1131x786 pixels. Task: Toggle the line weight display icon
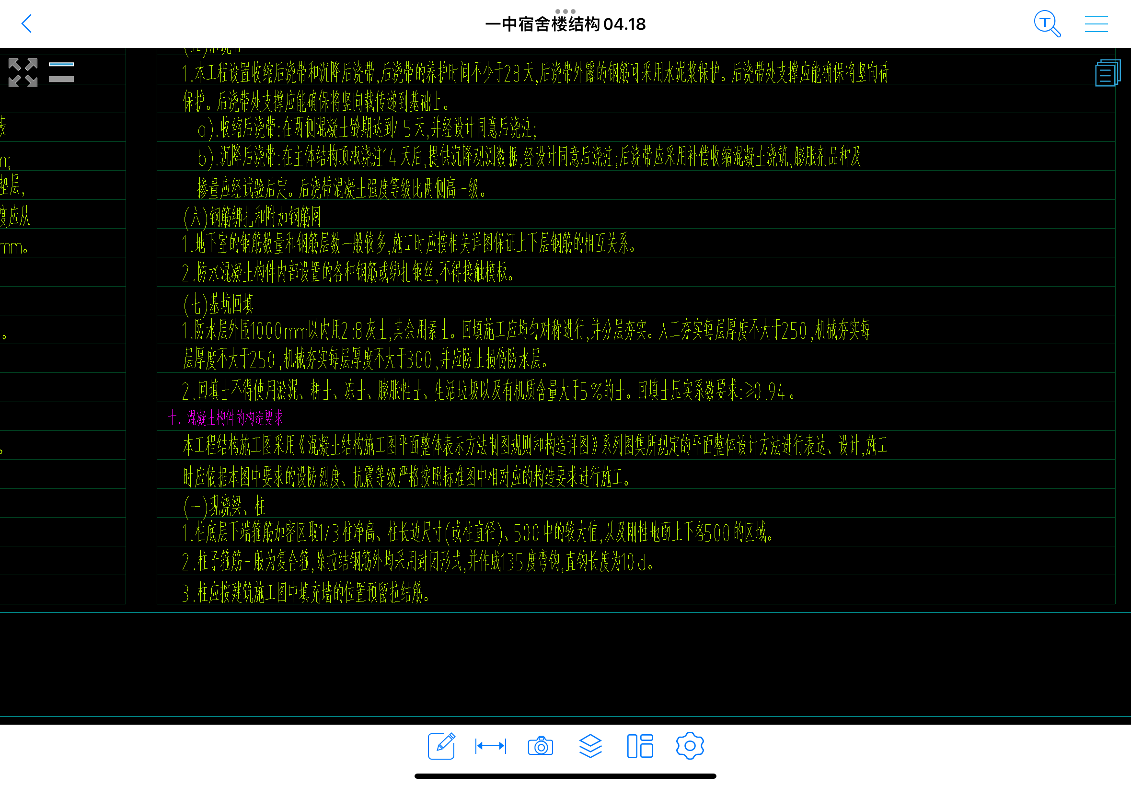(x=61, y=72)
